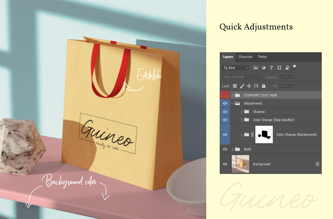Filter for adjustment layers icon
Screen dimensions: 333x219
point(263,68)
